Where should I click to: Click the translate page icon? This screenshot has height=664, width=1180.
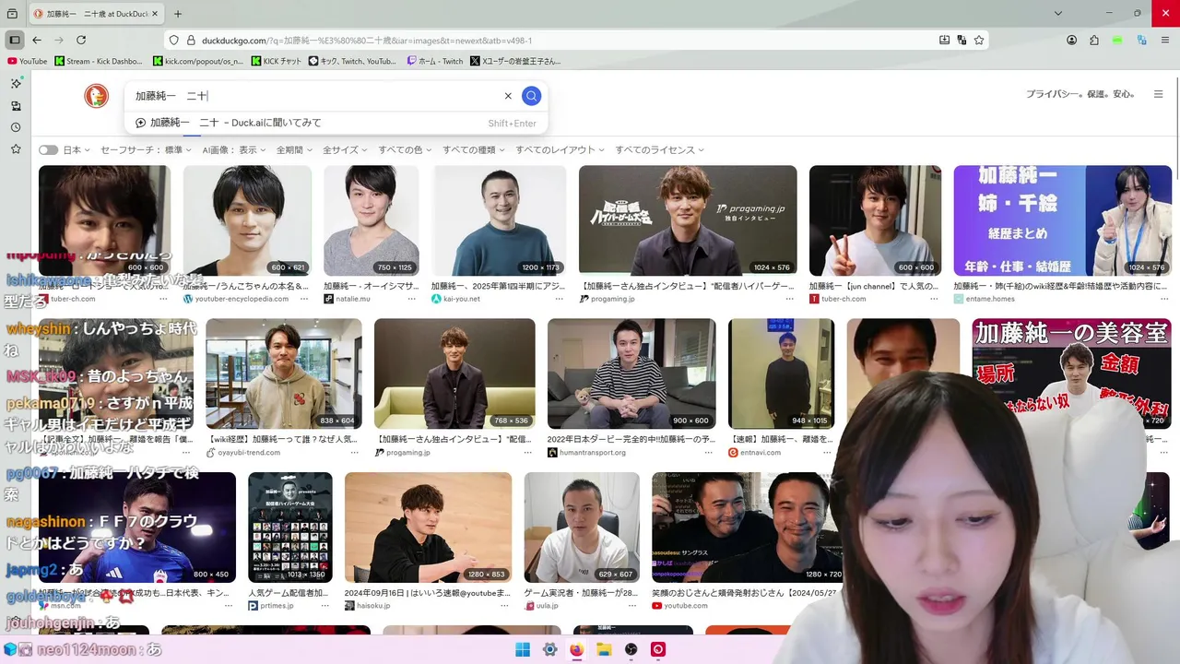(962, 40)
